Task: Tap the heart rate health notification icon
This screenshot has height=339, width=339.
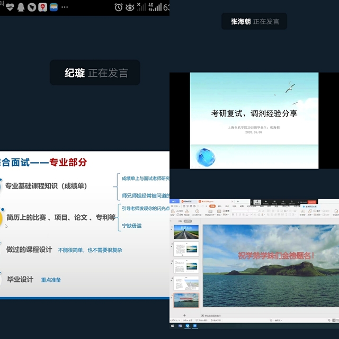Action: coord(9,7)
